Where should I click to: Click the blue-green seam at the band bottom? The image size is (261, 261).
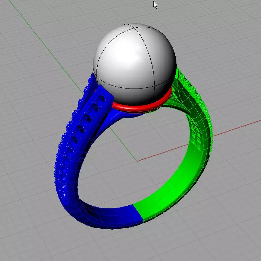click(x=138, y=213)
